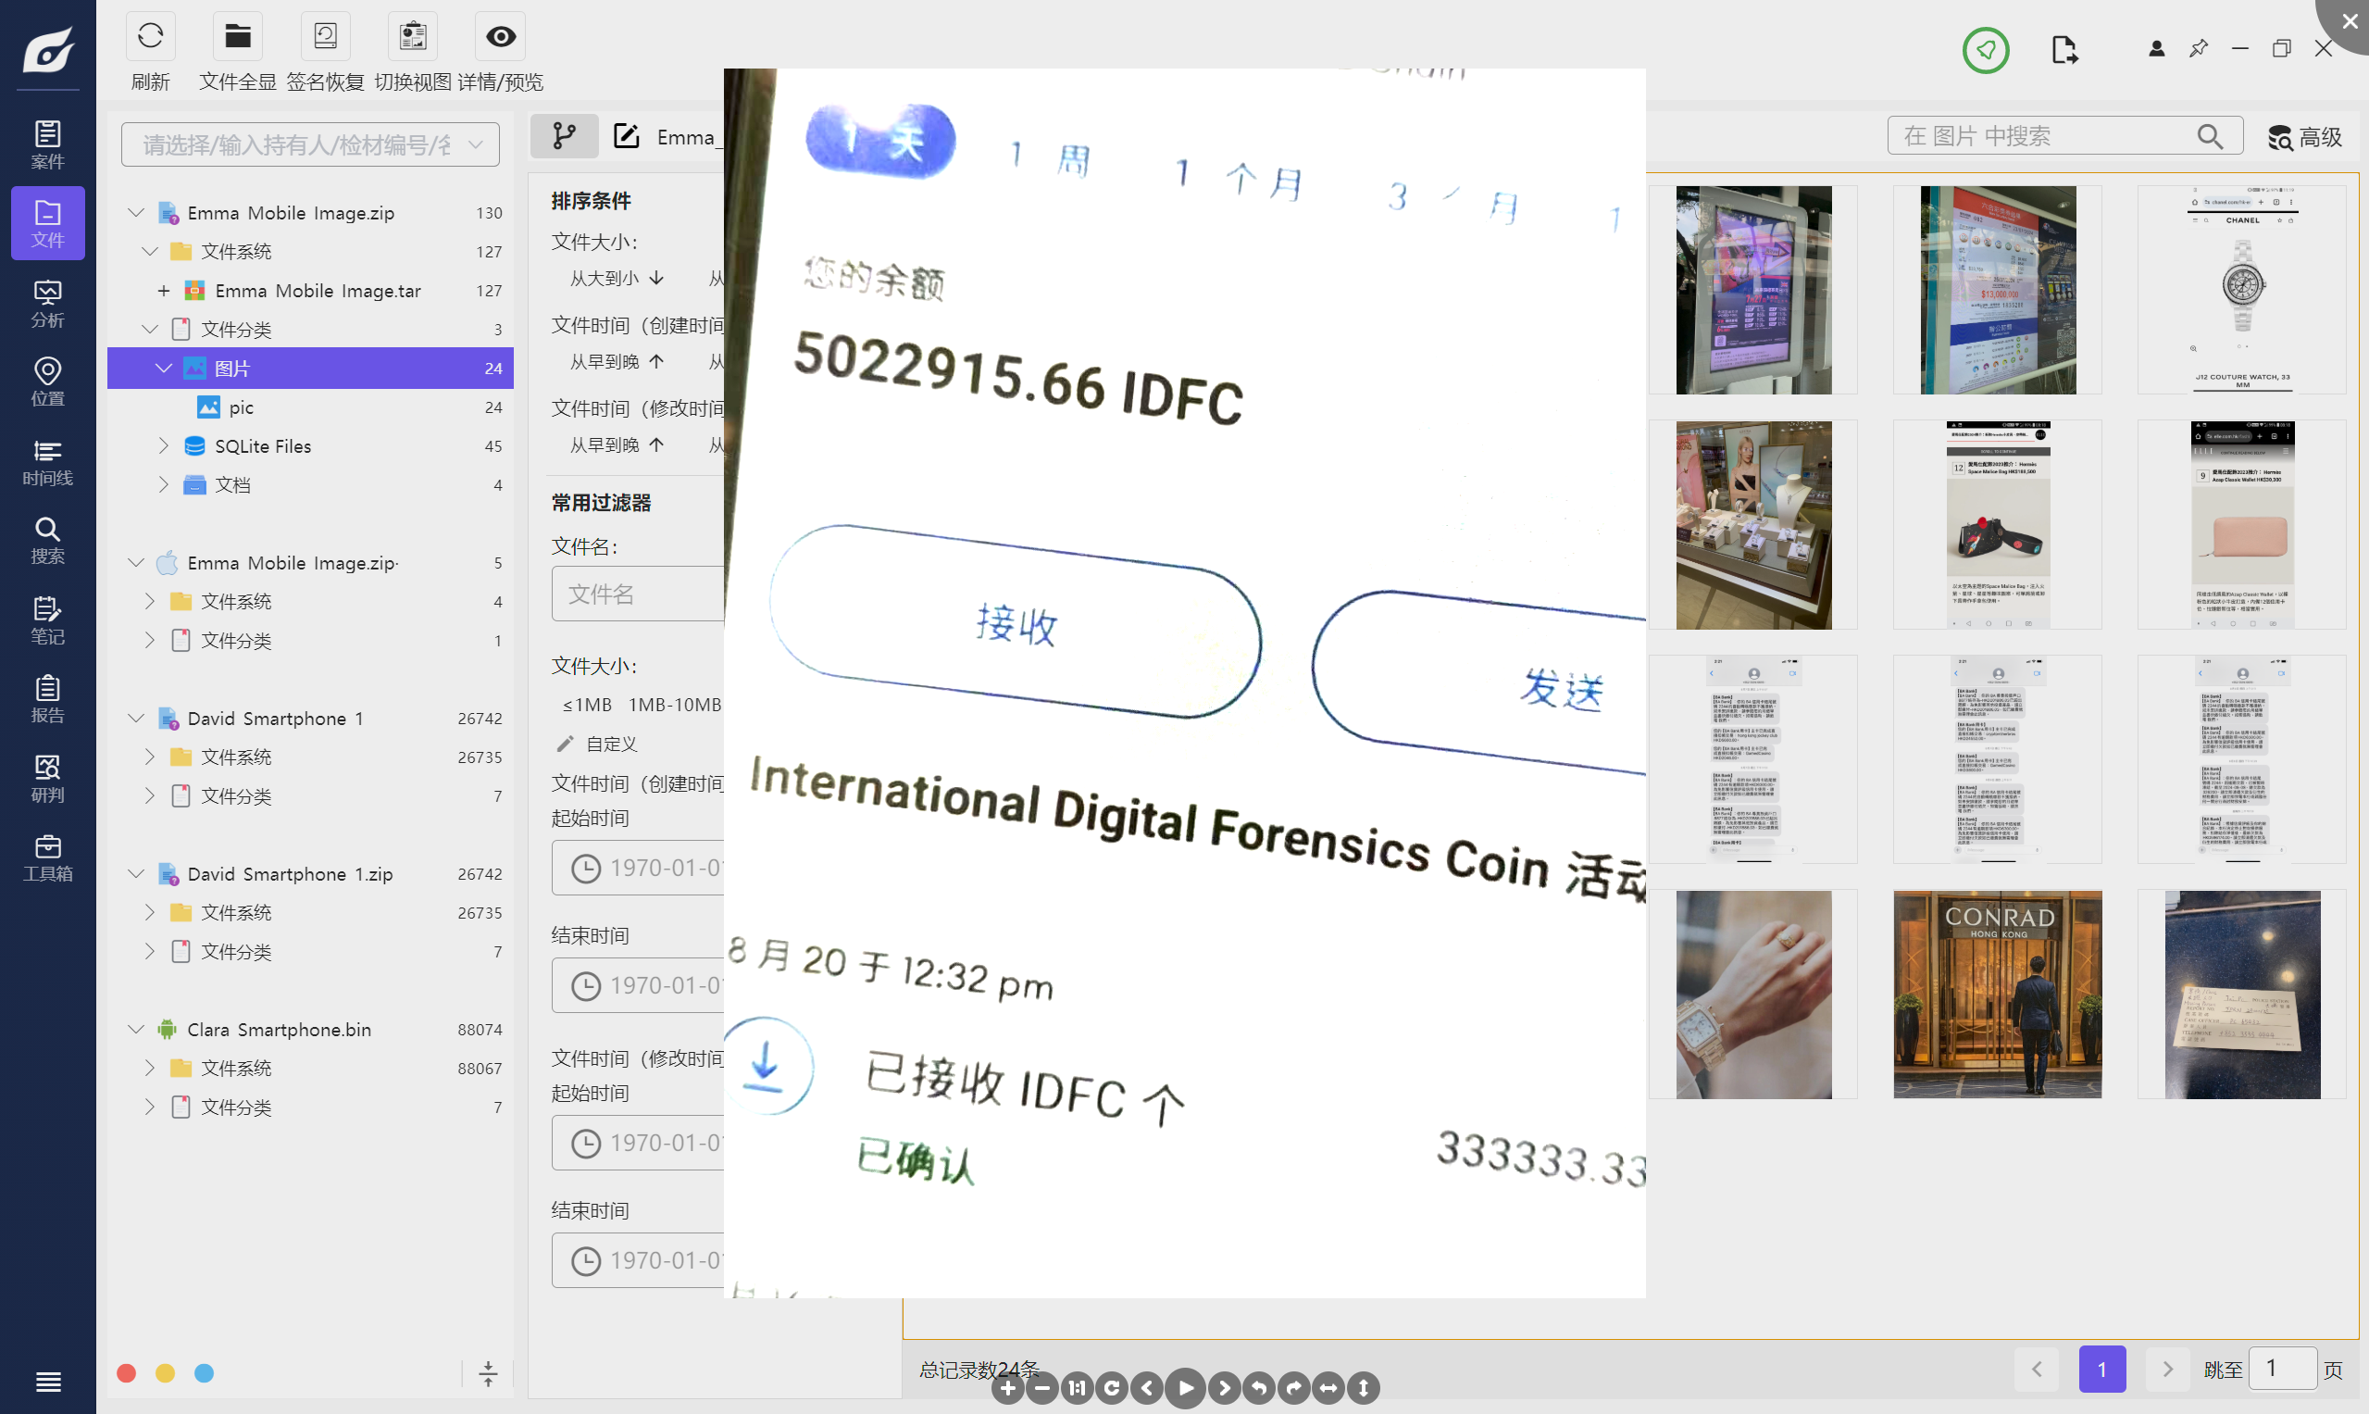The image size is (2369, 1414).
Task: Open the CONRAD Hong Kong photo thumbnail
Action: (1998, 995)
